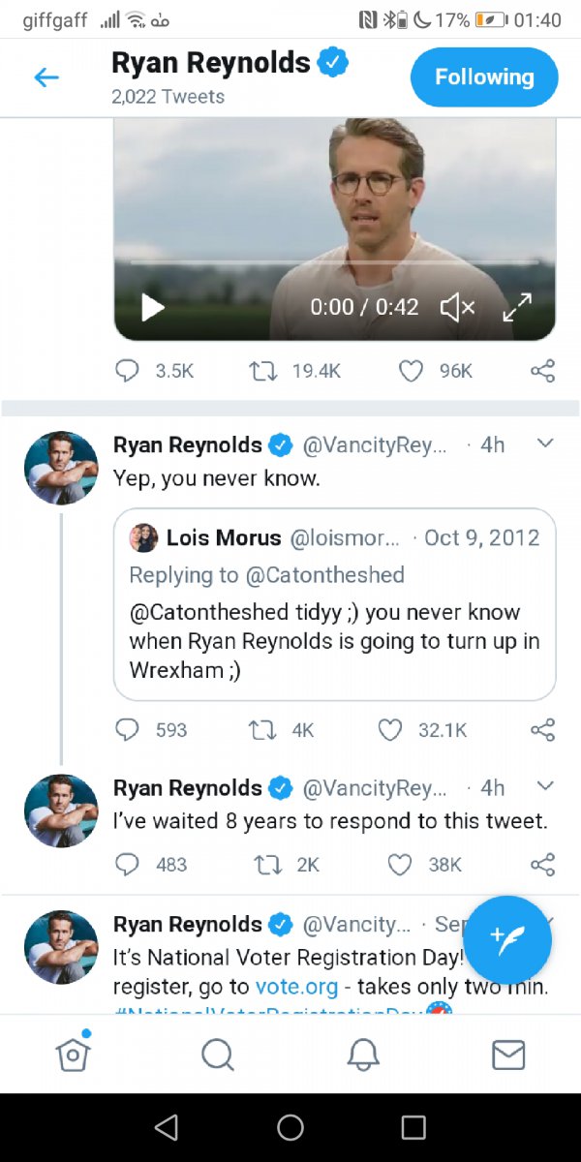Open the vote.org link
This screenshot has height=1162, width=581.
(x=296, y=987)
